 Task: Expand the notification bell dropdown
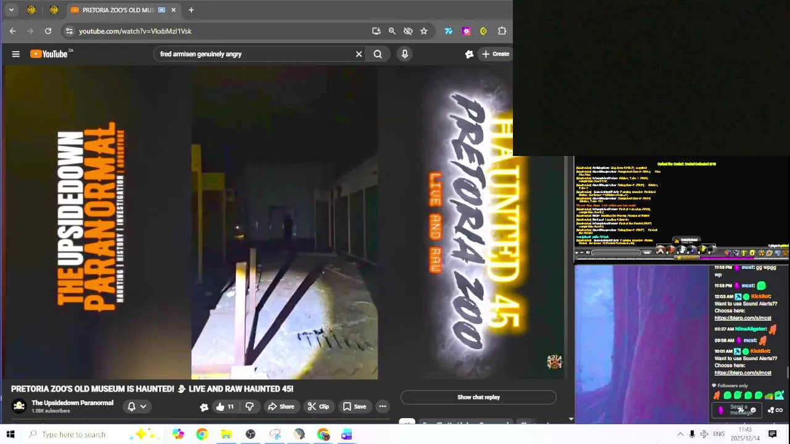point(137,406)
